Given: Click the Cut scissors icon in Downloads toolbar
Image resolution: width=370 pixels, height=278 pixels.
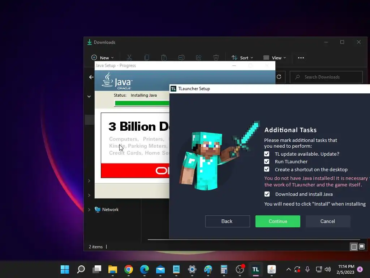Looking at the screenshot, I should pos(129,58).
